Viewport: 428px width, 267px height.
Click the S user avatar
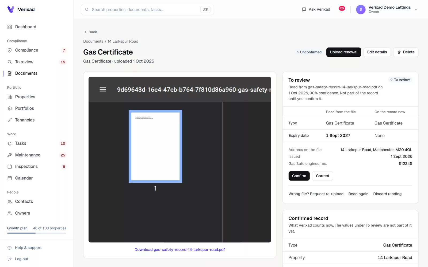pyautogui.click(x=361, y=9)
